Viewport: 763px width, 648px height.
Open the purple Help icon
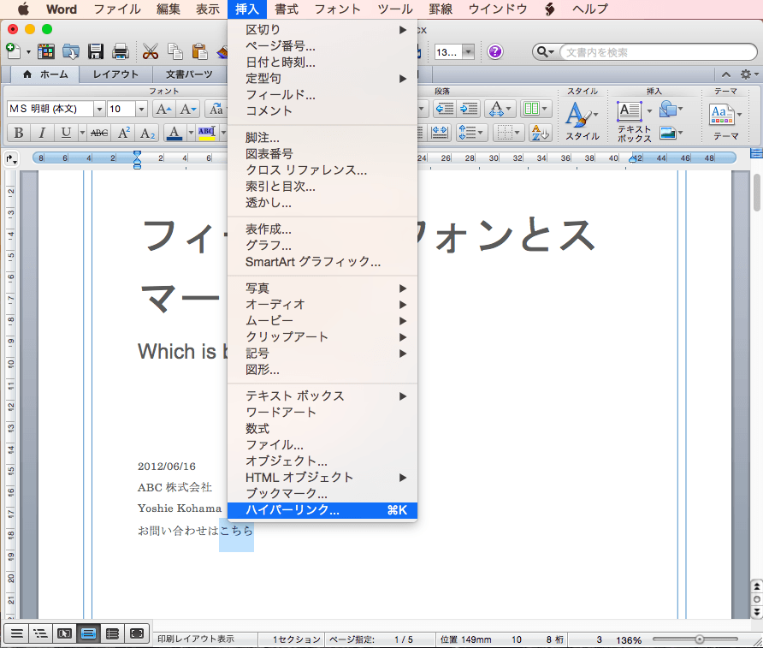495,51
